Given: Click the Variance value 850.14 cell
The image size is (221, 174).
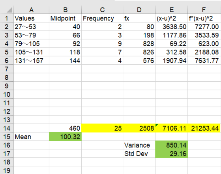Looking at the screenshot, I should point(172,145).
